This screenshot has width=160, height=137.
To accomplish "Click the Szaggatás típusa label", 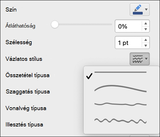I will 28,92.
